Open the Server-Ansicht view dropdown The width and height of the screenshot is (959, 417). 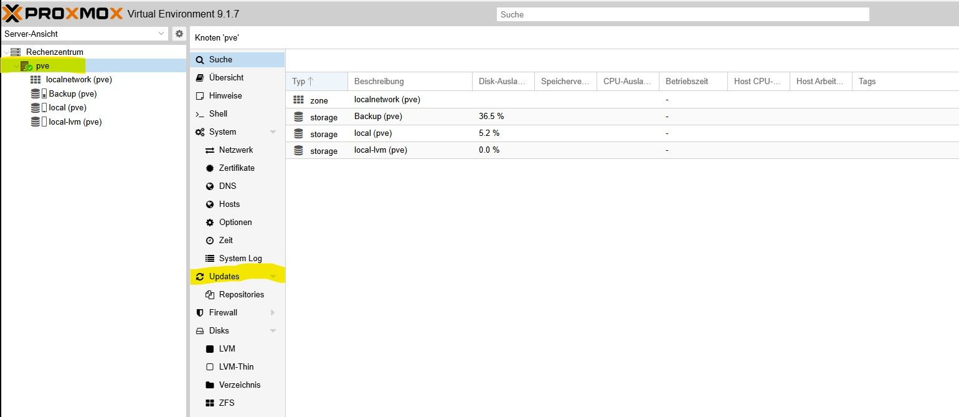162,34
